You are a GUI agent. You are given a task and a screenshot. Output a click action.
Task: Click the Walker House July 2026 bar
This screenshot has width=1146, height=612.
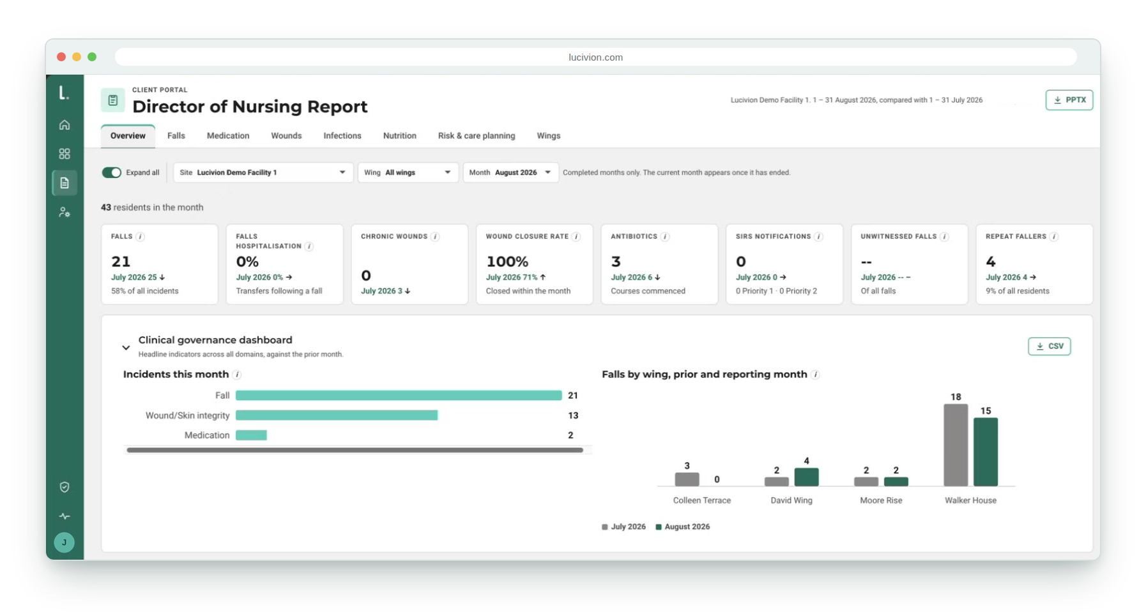click(956, 445)
